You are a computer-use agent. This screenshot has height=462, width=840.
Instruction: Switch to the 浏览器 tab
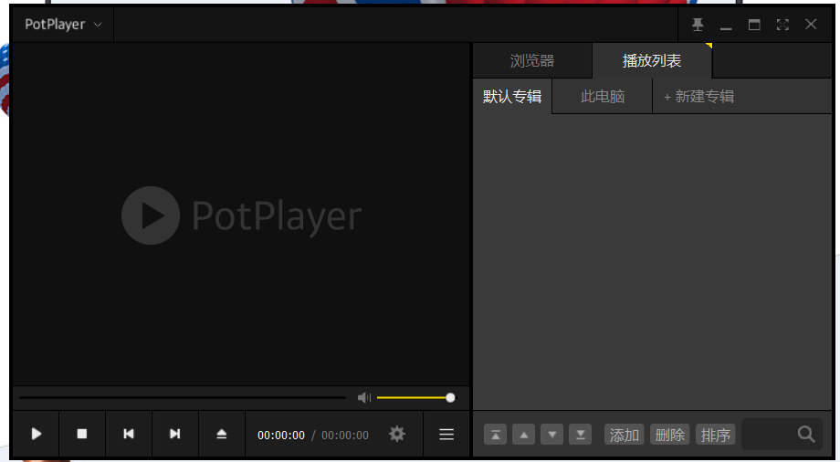pyautogui.click(x=532, y=60)
